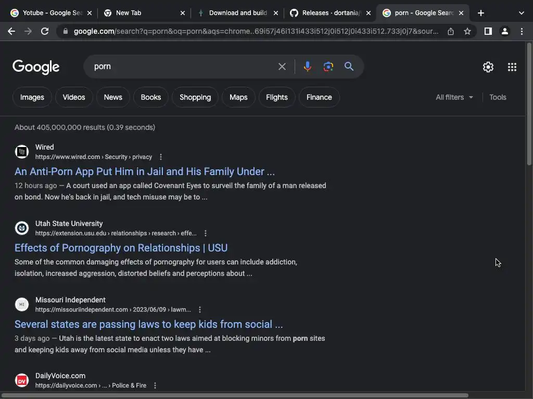Image resolution: width=533 pixels, height=399 pixels.
Task: Click the Google search input field
Action: (184, 66)
